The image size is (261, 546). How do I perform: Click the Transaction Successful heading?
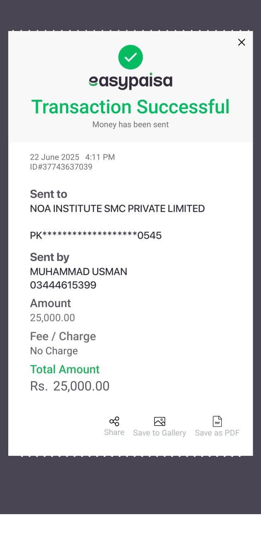130,106
